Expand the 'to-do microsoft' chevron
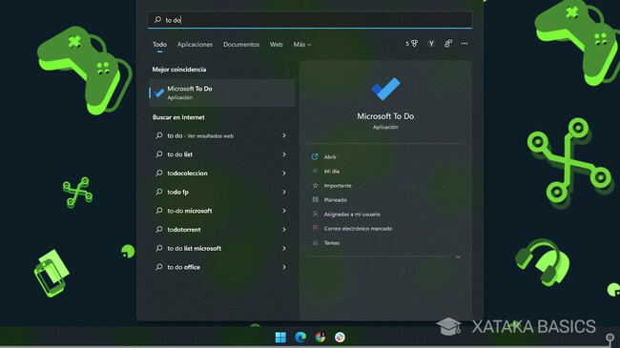This screenshot has height=348, width=620. tap(284, 211)
